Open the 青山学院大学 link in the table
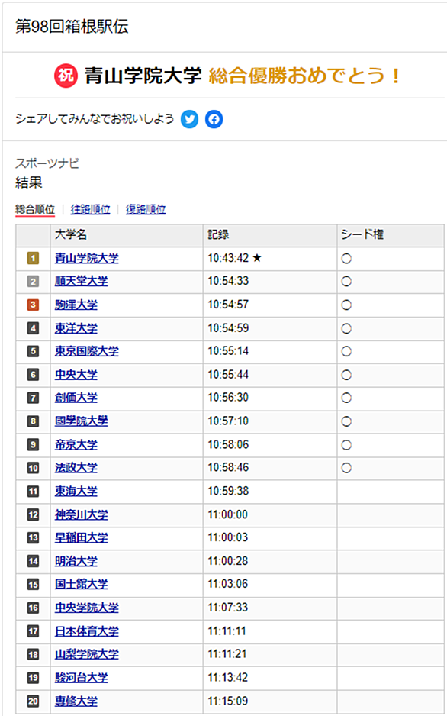 tap(87, 259)
